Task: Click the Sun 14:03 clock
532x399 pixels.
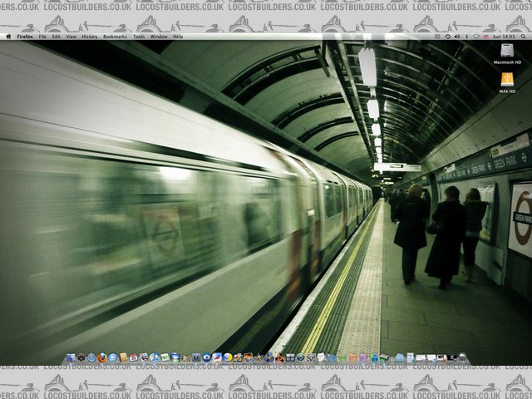Action: point(504,37)
